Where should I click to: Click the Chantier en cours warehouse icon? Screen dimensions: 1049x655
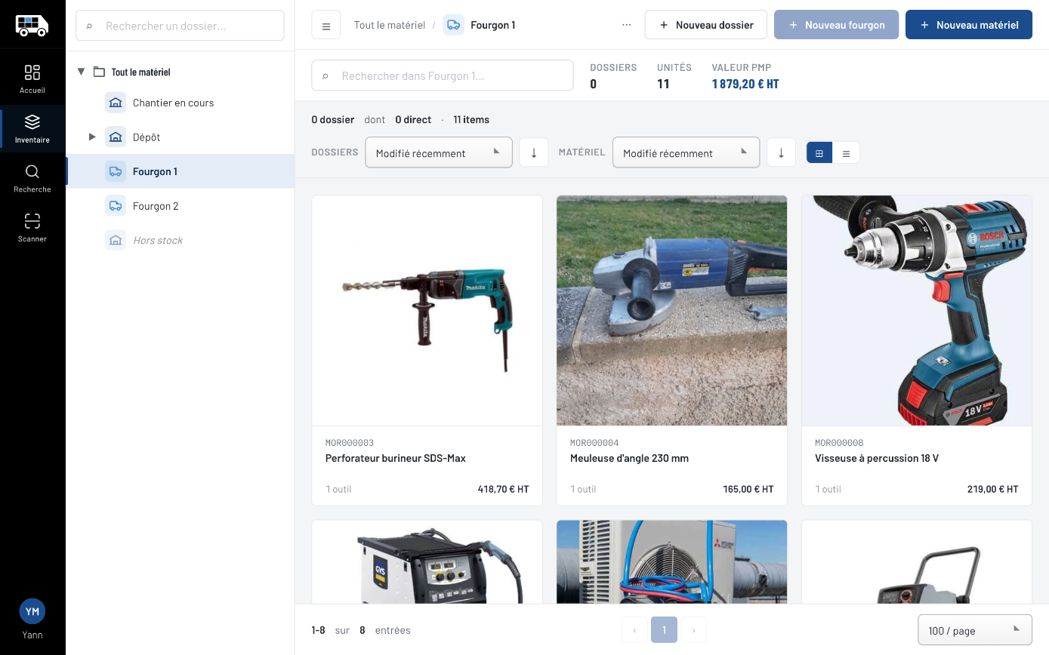116,103
